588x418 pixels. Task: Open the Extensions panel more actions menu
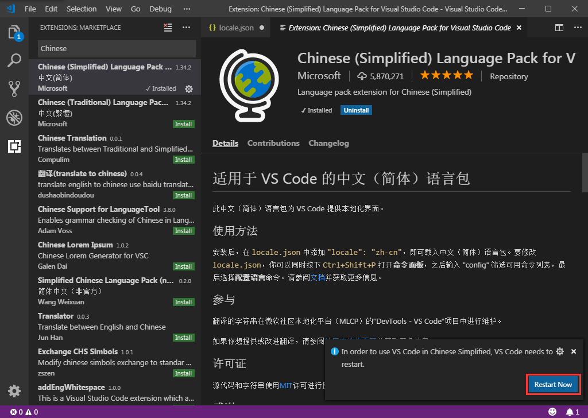point(185,27)
